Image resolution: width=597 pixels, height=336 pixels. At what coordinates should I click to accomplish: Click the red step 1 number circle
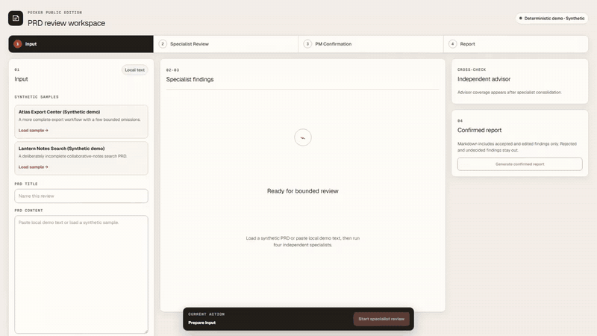17,44
